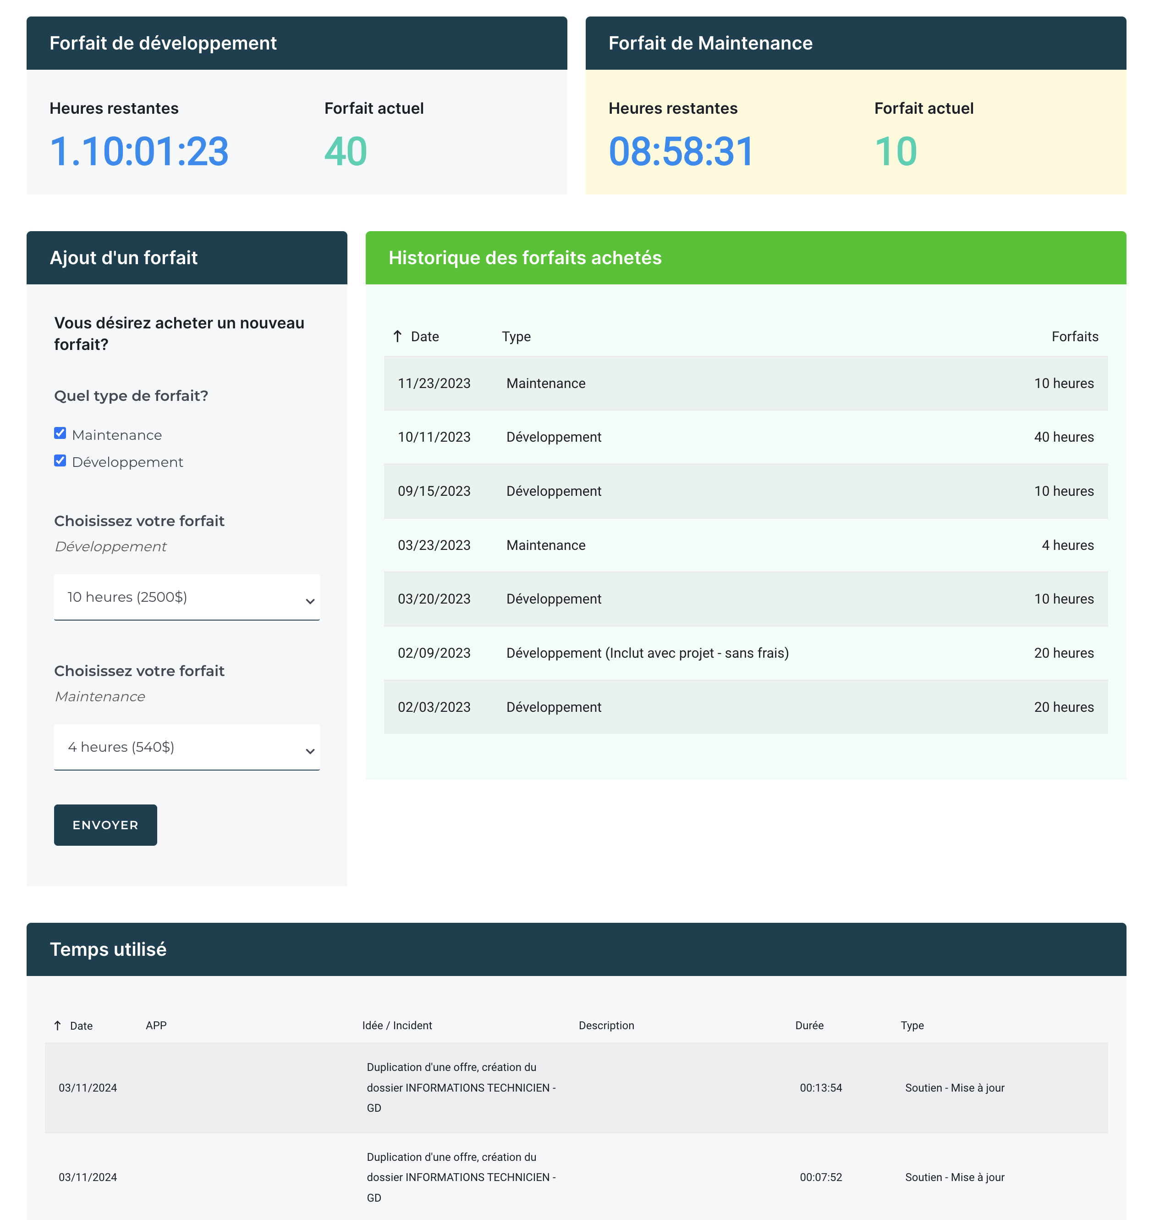Screen dimensions: 1165x1220
Task: Click the chevron on 4 heures (540$) select
Action: click(310, 751)
